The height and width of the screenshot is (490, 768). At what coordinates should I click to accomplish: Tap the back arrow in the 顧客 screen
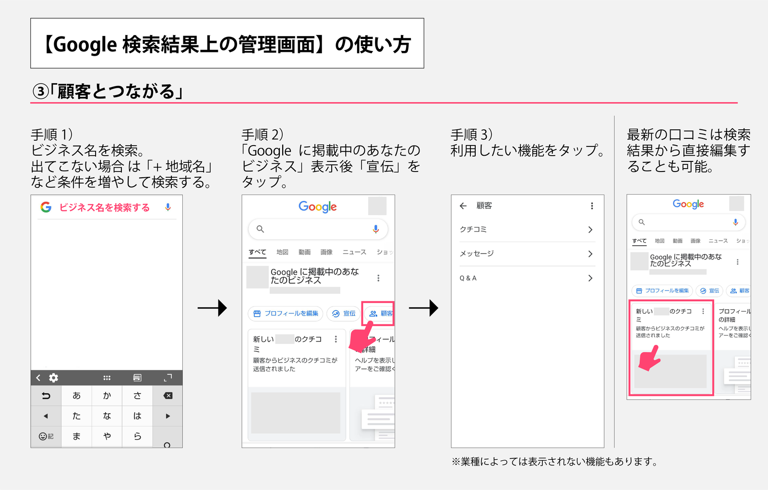tap(463, 206)
